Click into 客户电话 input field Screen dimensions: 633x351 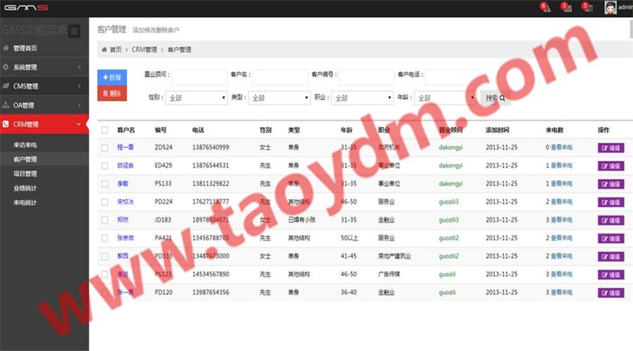click(x=452, y=77)
